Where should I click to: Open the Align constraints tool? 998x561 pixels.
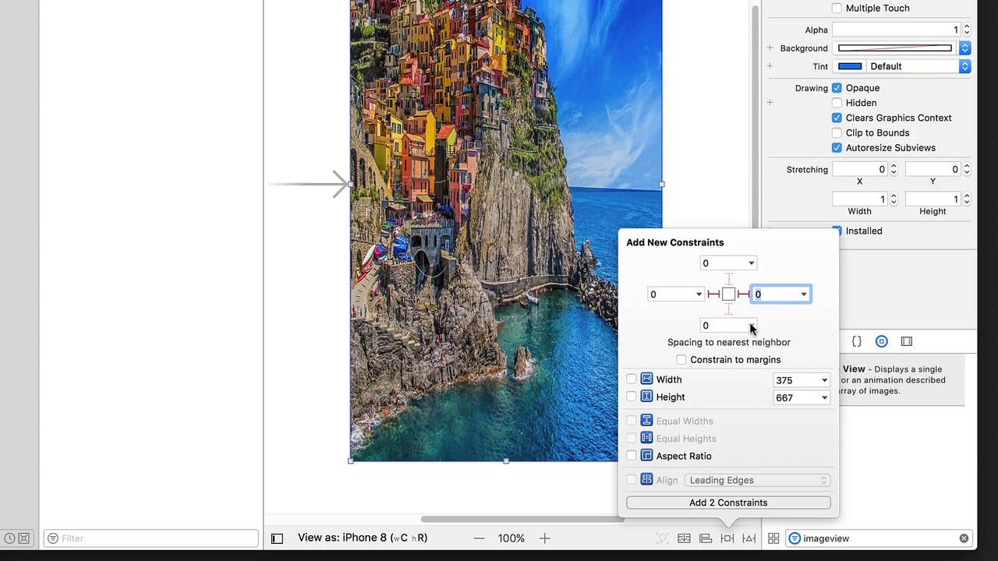(706, 538)
